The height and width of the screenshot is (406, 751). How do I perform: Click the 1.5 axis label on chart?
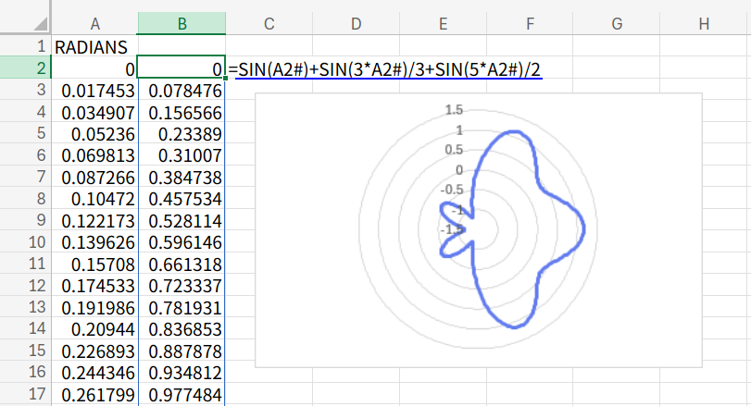(453, 110)
